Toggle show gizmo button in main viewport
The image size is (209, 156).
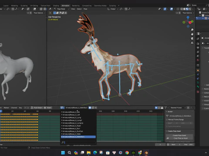pos(165,9)
